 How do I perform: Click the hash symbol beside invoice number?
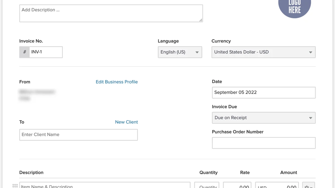tap(25, 52)
